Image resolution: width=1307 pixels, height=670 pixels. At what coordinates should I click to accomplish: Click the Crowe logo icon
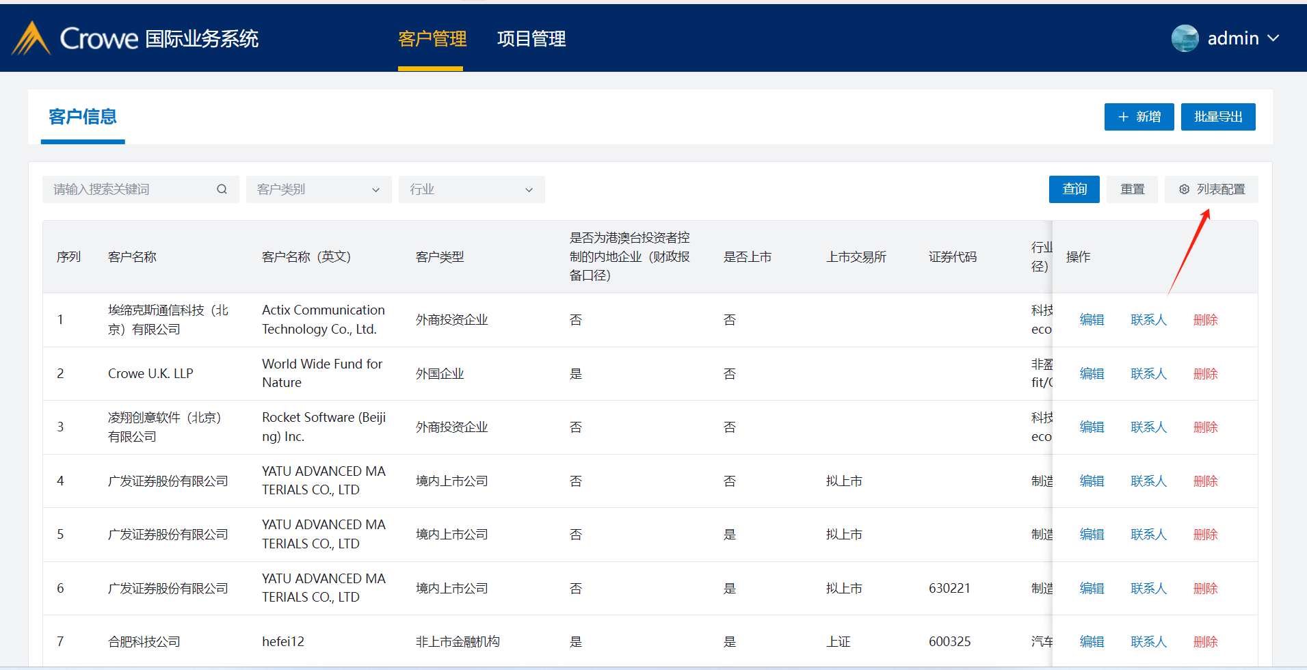pos(31,38)
